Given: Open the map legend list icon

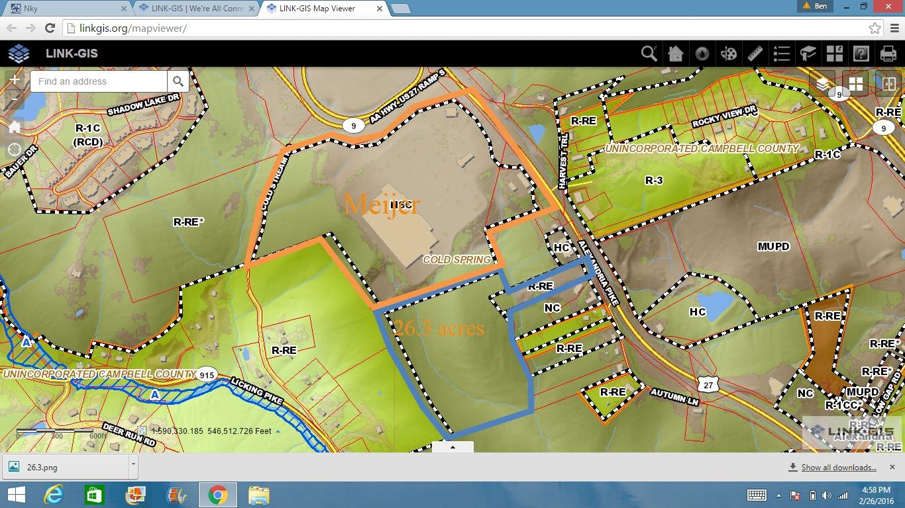Looking at the screenshot, I should point(782,54).
